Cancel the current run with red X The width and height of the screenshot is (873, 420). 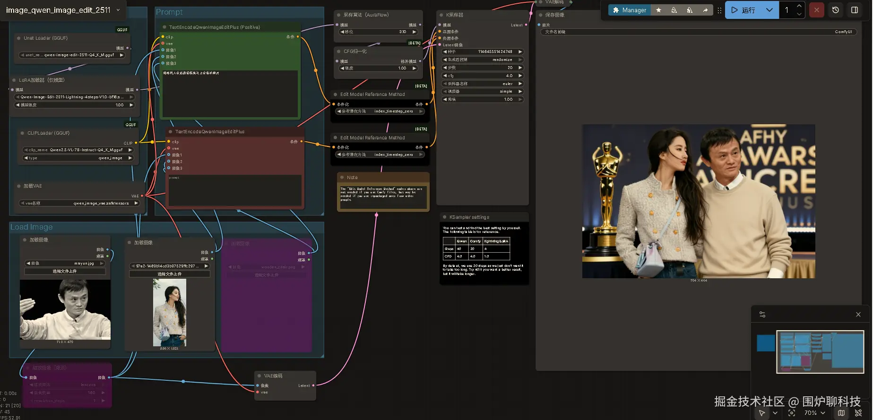pos(816,10)
